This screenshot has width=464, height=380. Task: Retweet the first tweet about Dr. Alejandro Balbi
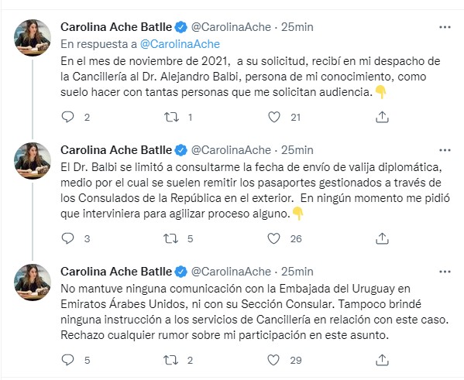pyautogui.click(x=172, y=117)
